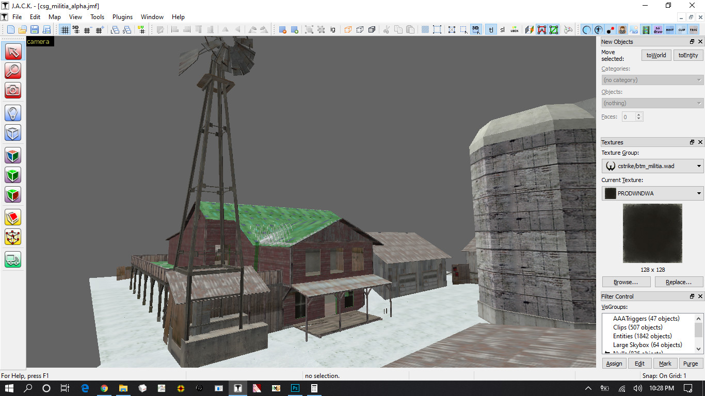
Task: Click the larger grid (plus) icon
Action: [x=100, y=29]
